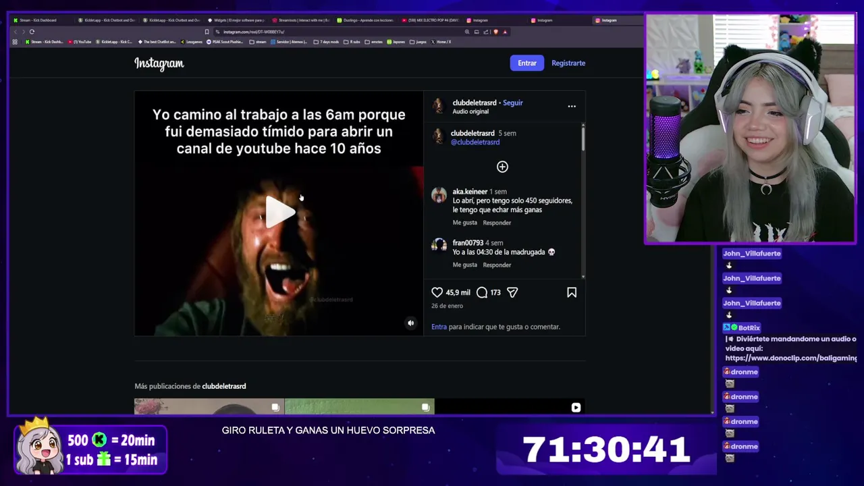
Task: Open the emotes bookmarks folder
Action: (374, 42)
